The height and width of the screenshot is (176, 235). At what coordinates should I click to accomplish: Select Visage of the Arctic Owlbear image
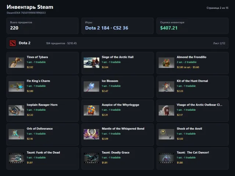[x=166, y=110]
